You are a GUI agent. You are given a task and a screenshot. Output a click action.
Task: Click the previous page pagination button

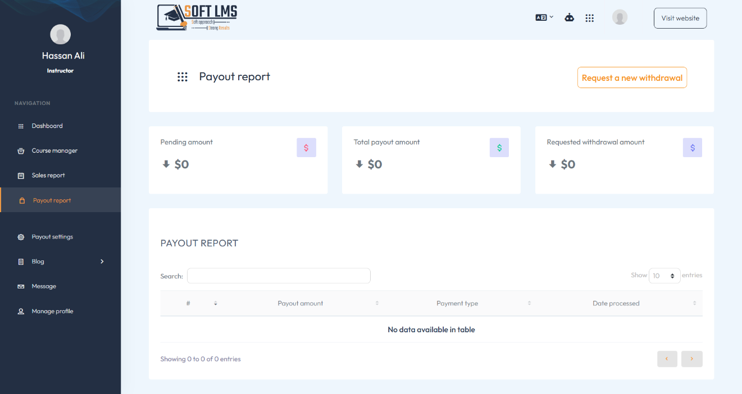(667, 359)
